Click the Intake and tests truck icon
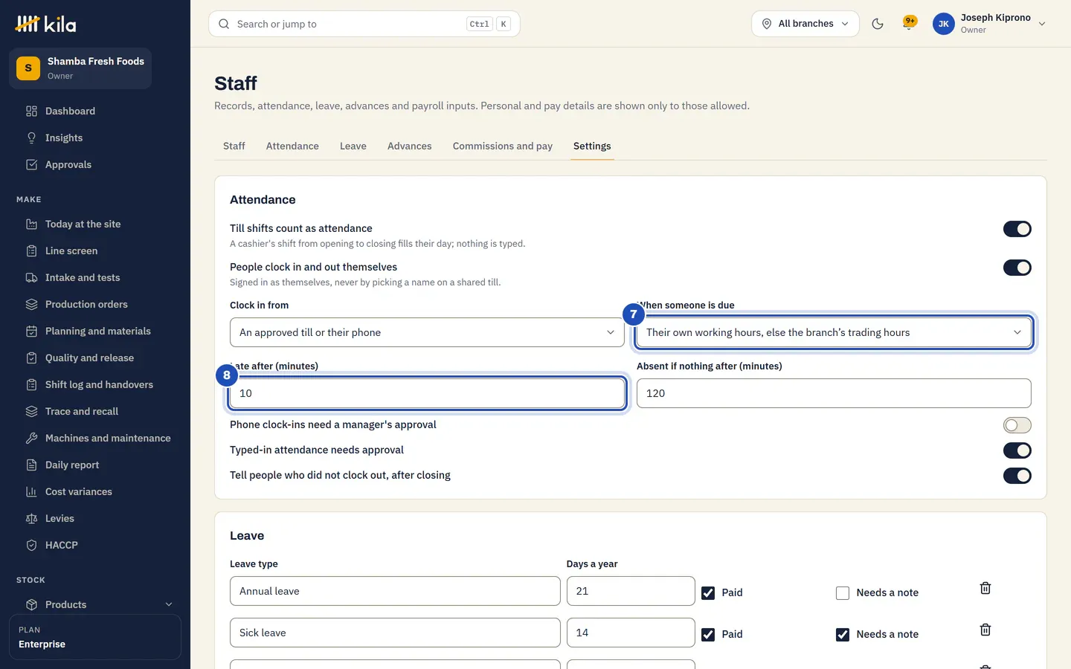The height and width of the screenshot is (669, 1071). point(31,277)
